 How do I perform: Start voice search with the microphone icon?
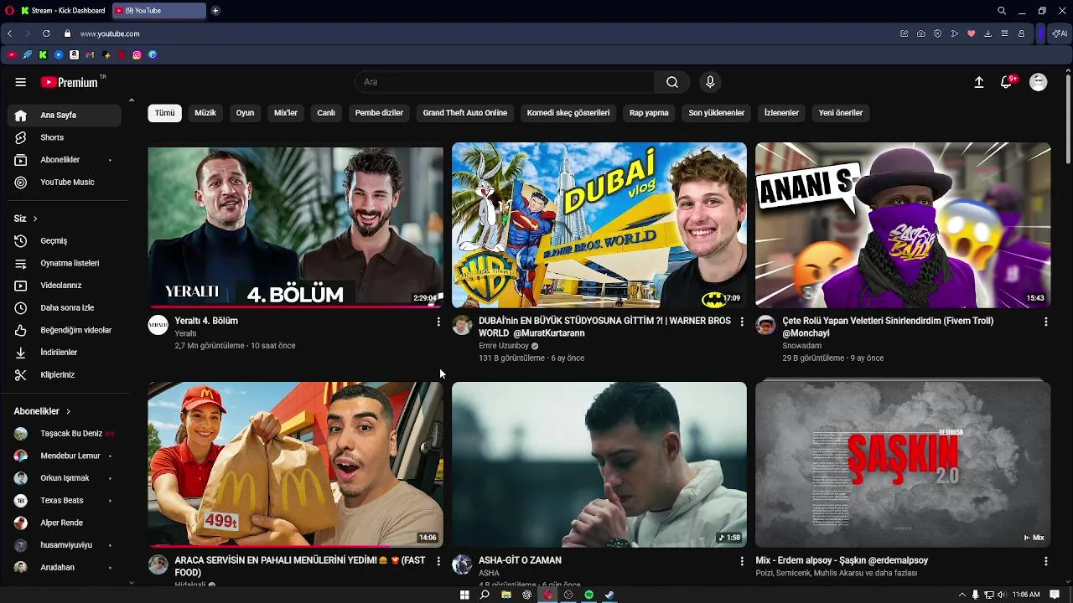(710, 82)
